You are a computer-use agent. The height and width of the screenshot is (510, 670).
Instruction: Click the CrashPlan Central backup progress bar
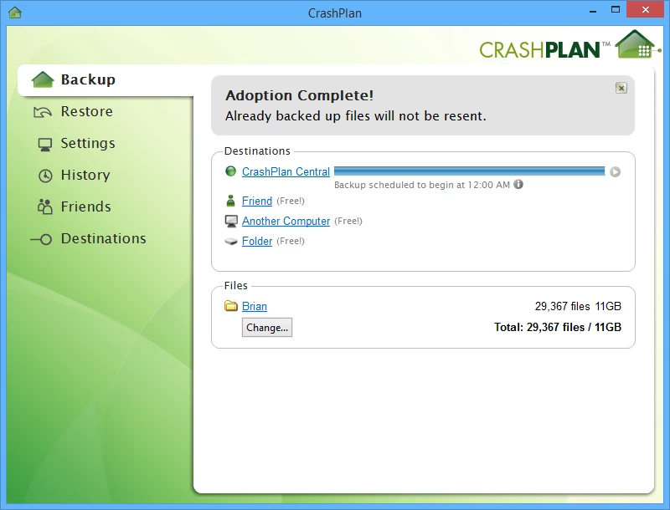(470, 171)
